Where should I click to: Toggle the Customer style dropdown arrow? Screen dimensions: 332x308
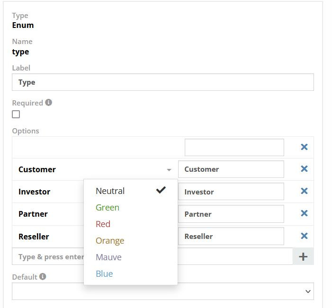coord(169,170)
